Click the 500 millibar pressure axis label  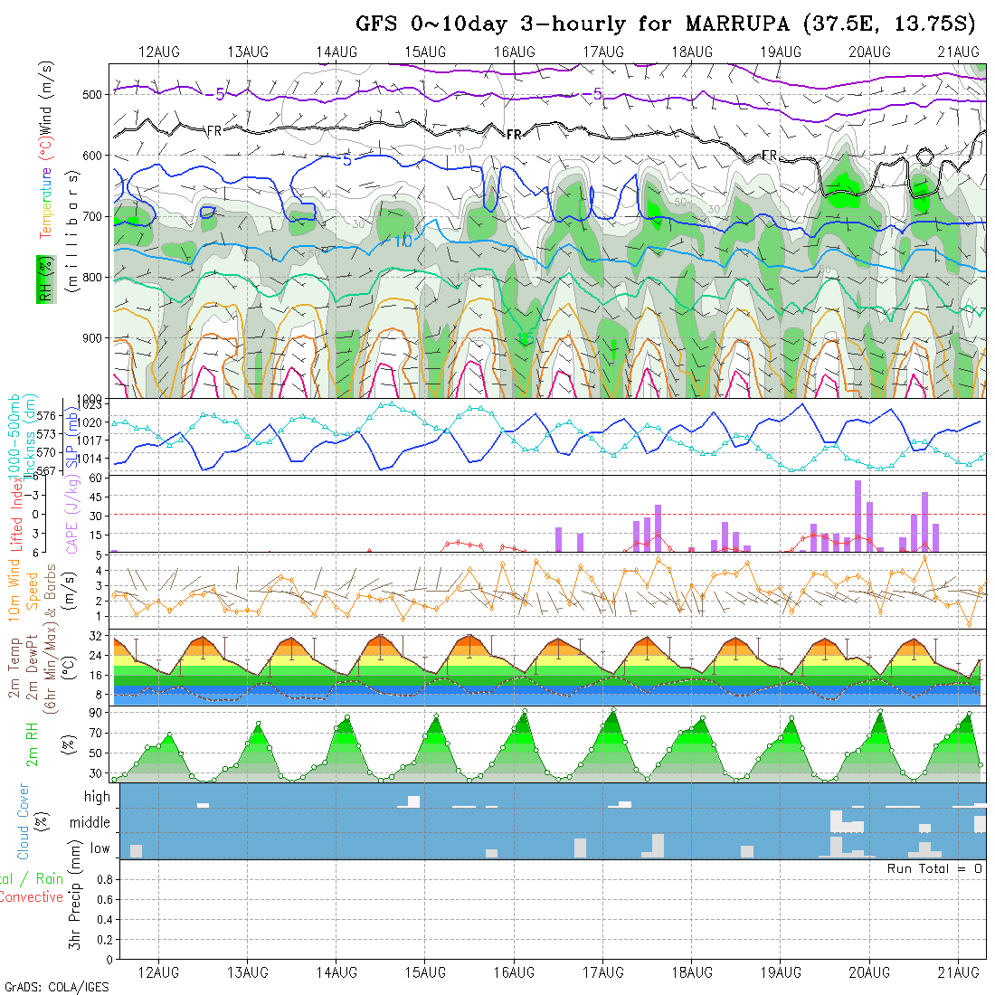point(96,93)
